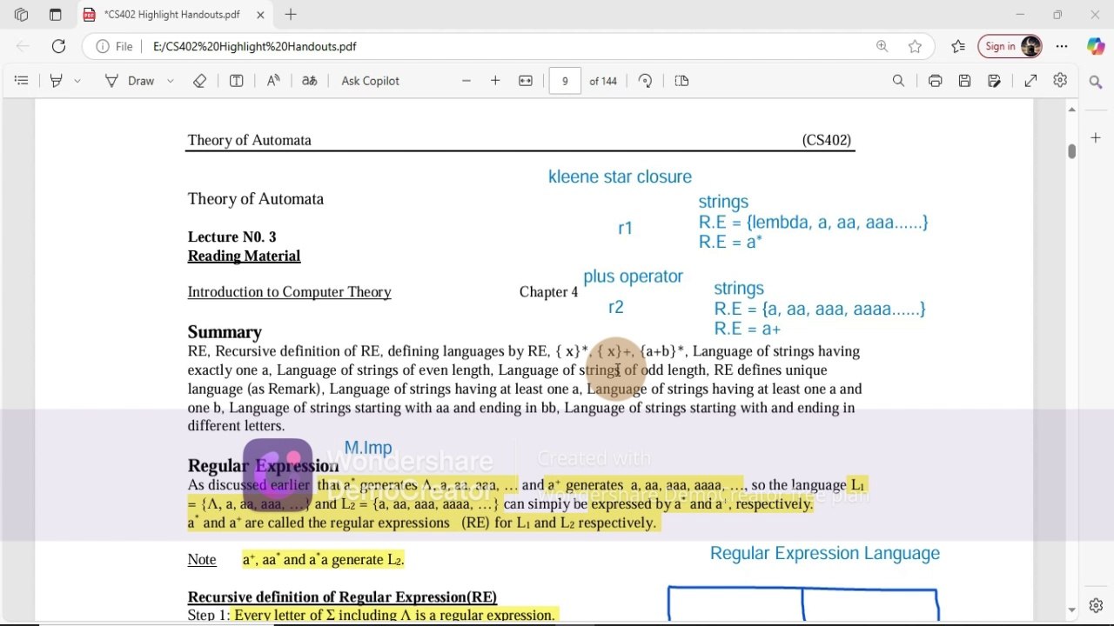
Task: Toggle the table of contents panel
Action: (21, 81)
